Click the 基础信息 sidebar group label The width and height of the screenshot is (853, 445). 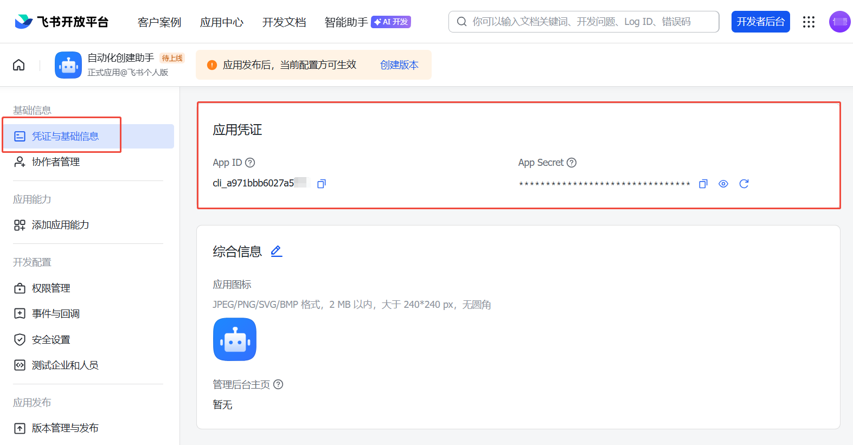coord(32,111)
